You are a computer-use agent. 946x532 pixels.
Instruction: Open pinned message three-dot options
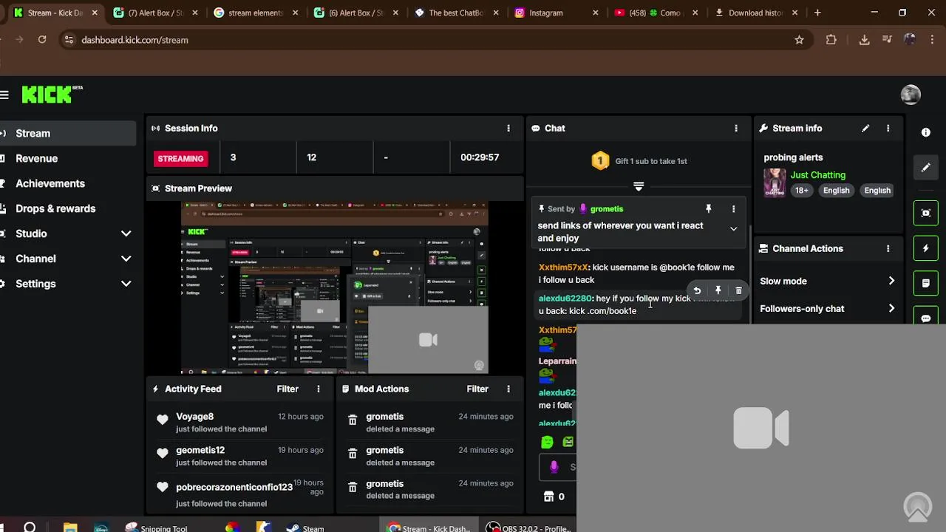pyautogui.click(x=733, y=209)
